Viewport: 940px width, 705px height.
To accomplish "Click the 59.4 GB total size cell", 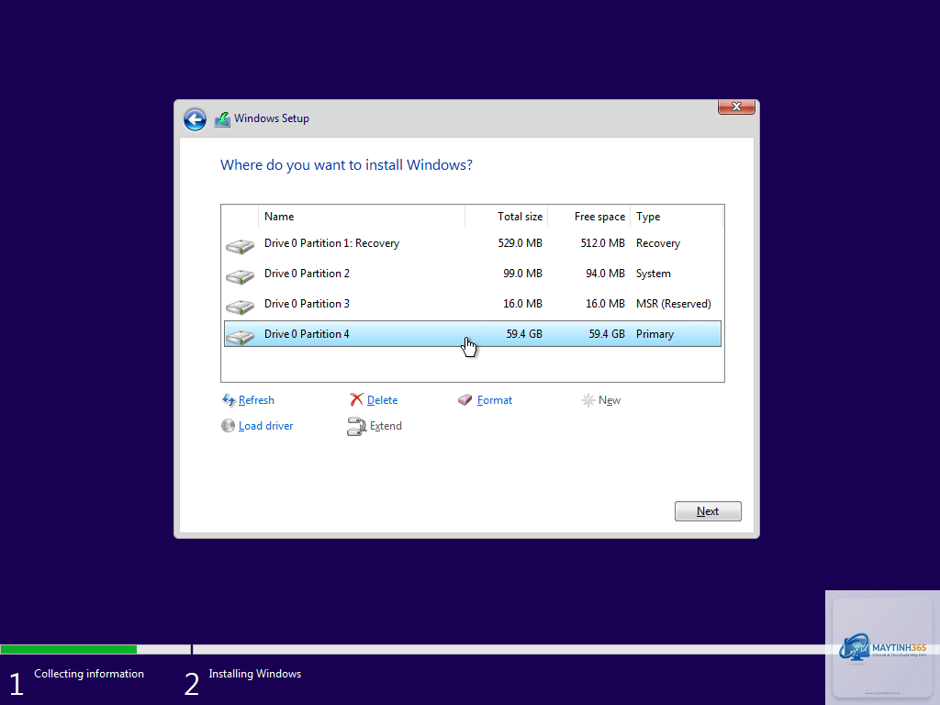I will pyautogui.click(x=524, y=334).
